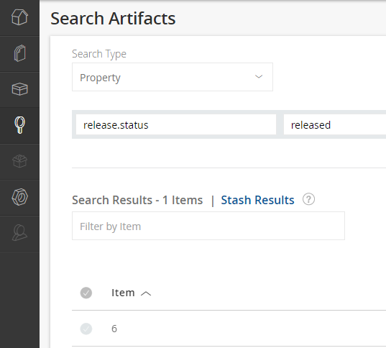
Task: Open the Search Type dropdown showing Property
Action: [x=173, y=77]
